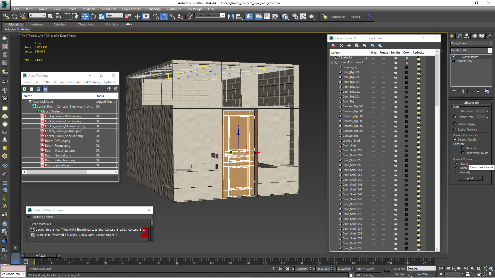Screen dimensions: 495x278
Task: Toggle the Render Iters checkbox
Action: 455,117
